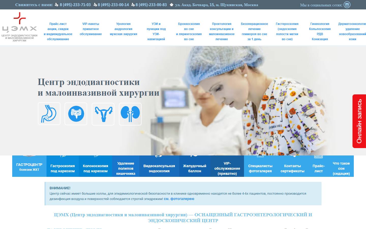Image resolution: width=366 pixels, height=229 pixels.
Task: Open the blue Прайс-лист tile
Action: [318, 166]
